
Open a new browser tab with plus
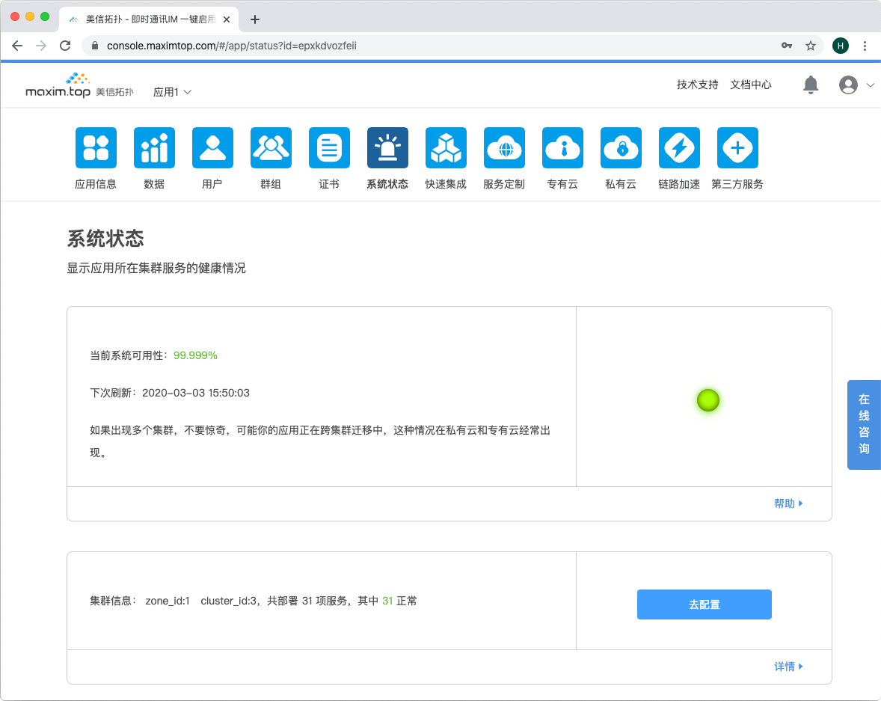click(x=255, y=19)
